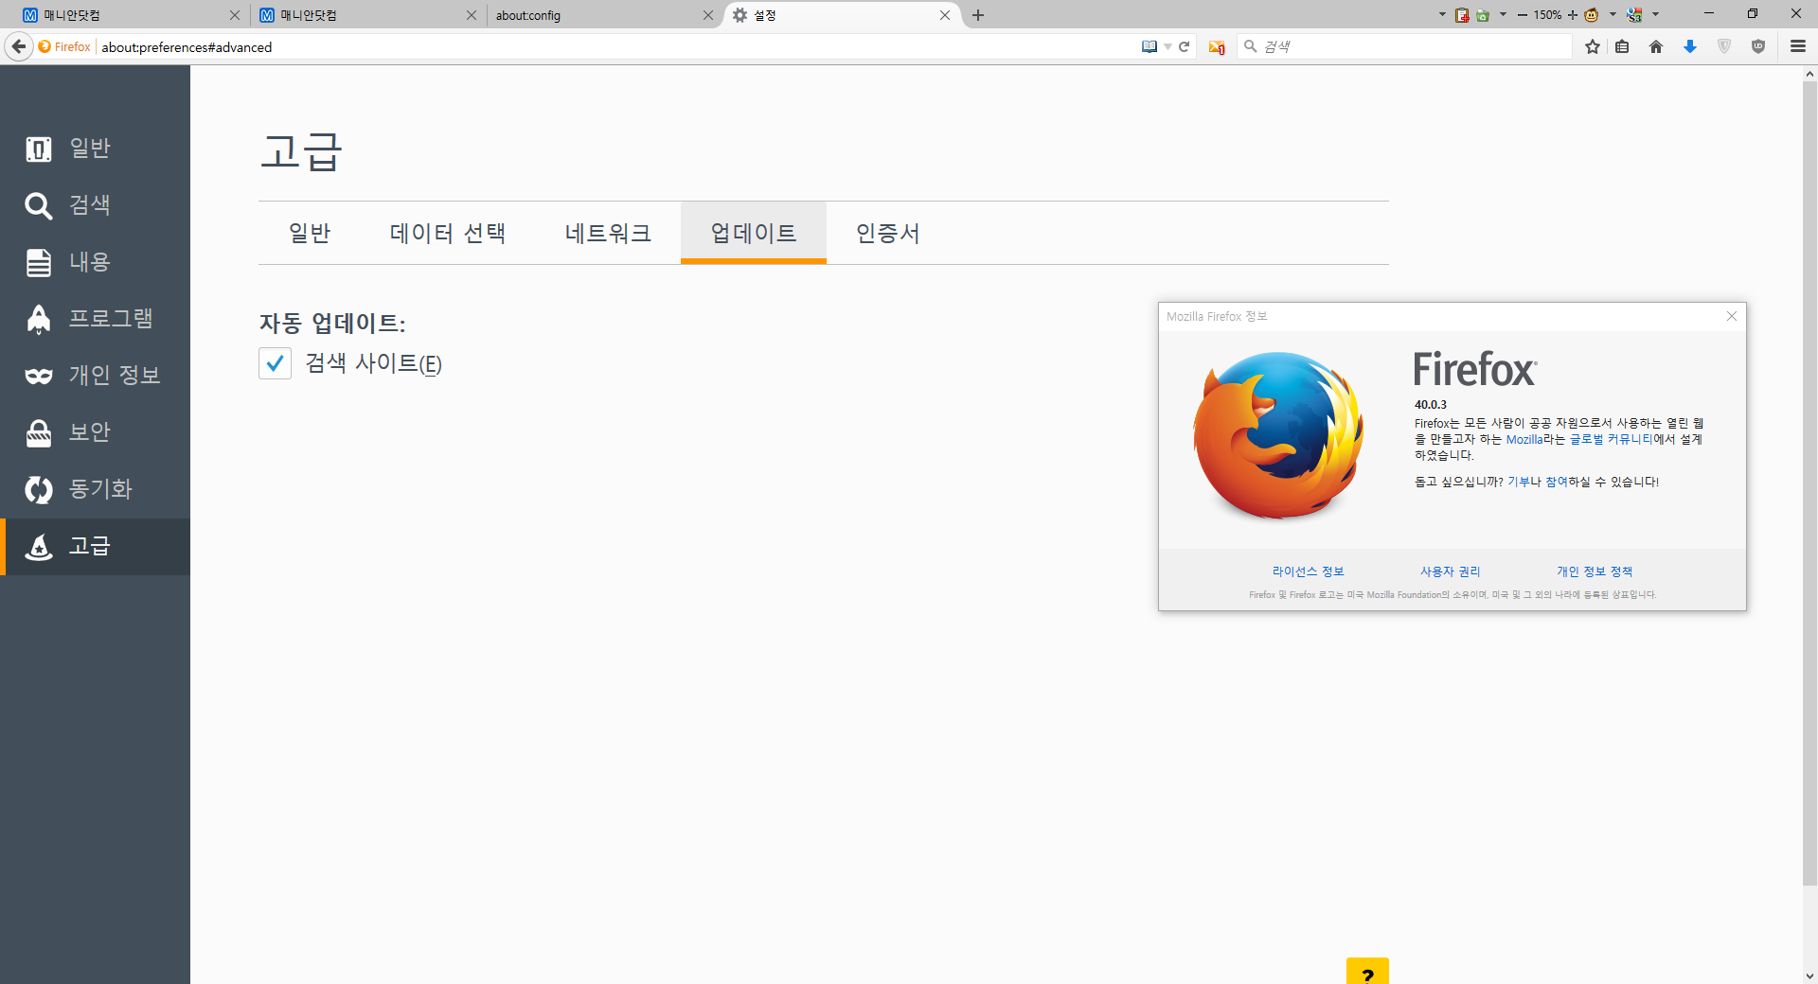1818x984 pixels.
Task: Open a new tab with plus button
Action: [x=978, y=15]
